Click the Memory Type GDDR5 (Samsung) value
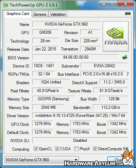Viewport: 136px width, 168px height. [53, 99]
